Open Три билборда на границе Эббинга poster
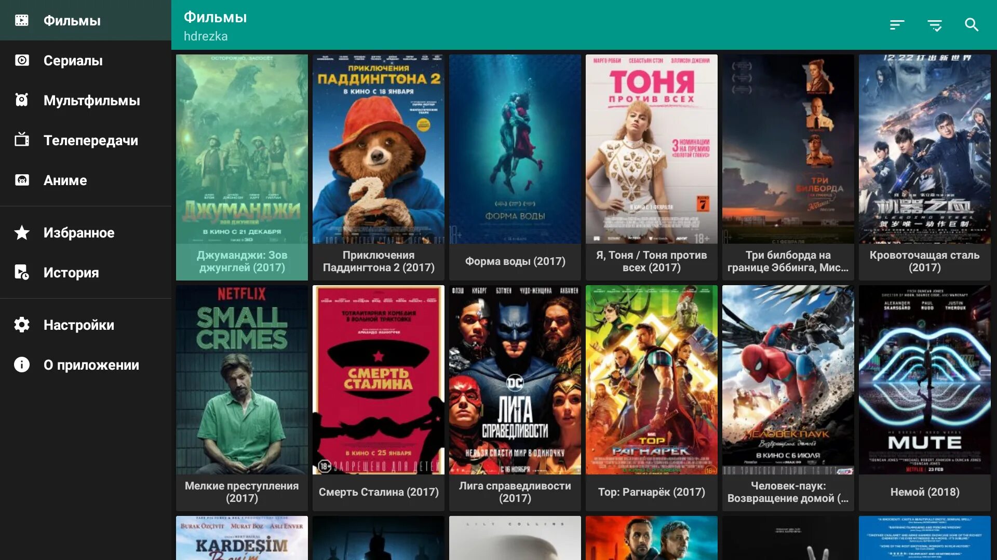Viewport: 997px width, 560px height. tap(788, 149)
